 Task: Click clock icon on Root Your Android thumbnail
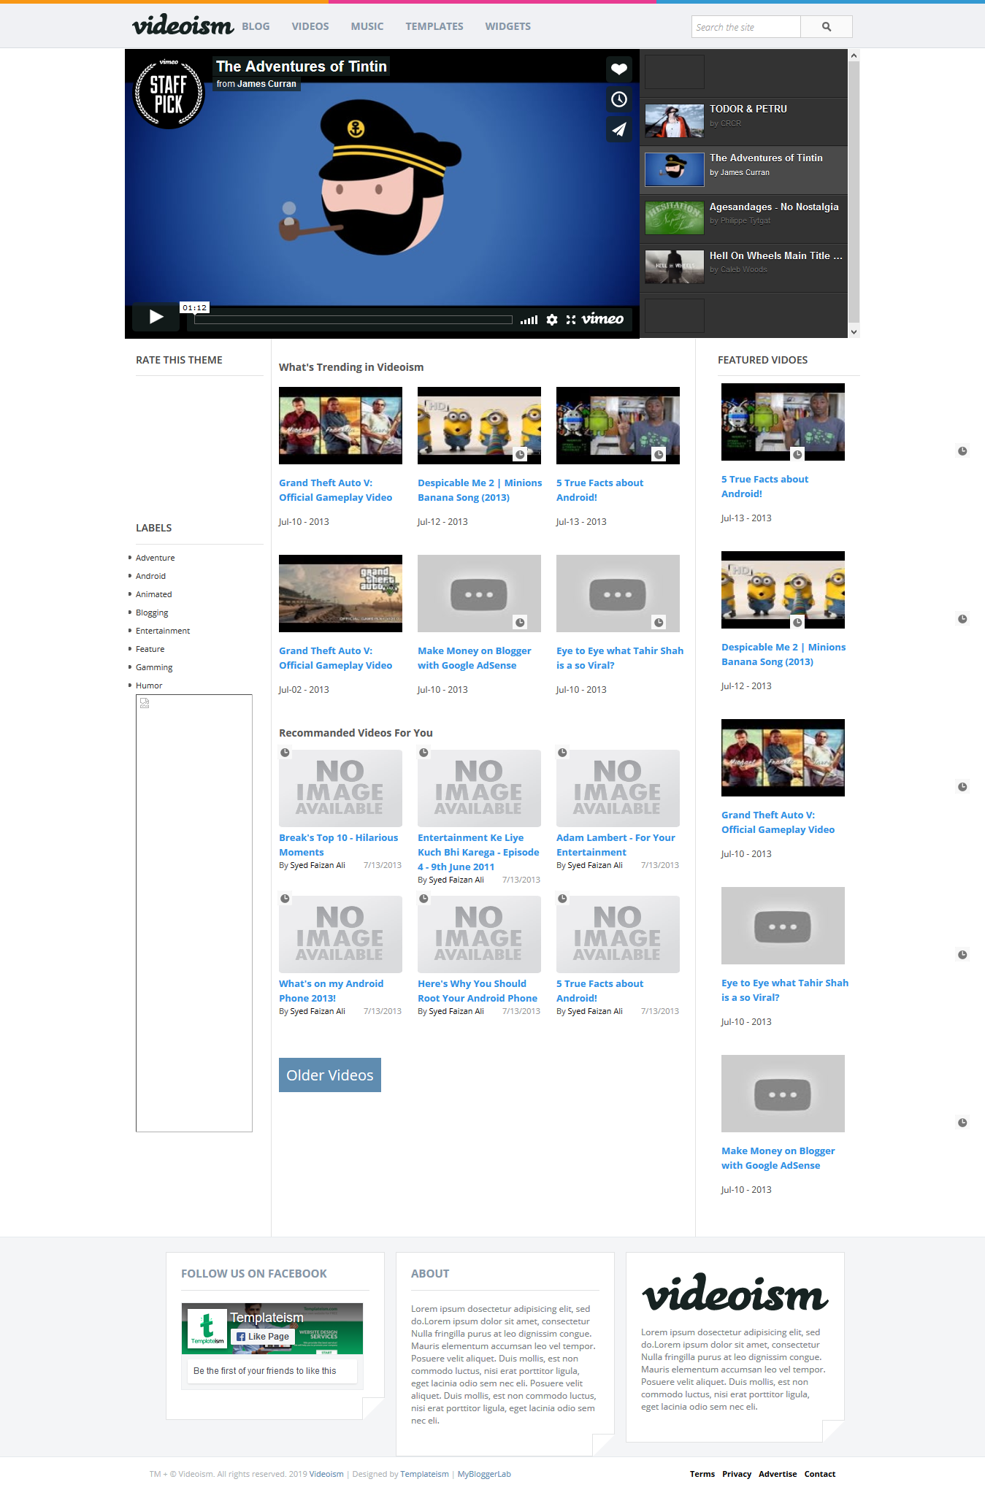(423, 899)
